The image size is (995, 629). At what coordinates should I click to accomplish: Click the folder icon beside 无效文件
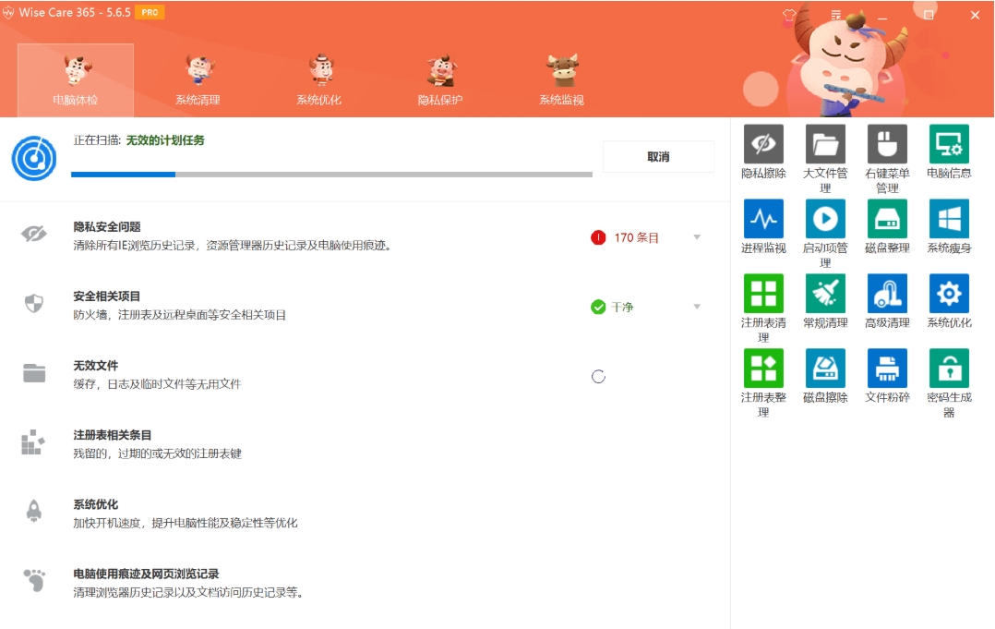[33, 372]
